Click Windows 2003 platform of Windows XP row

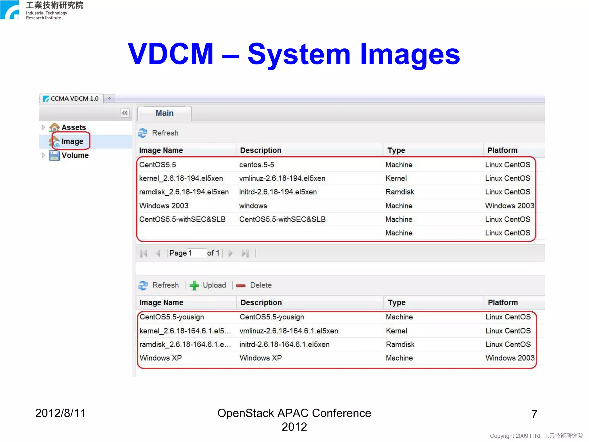510,358
